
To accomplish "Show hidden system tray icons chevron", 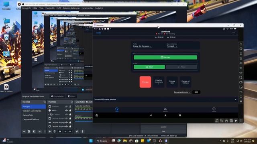I will (220, 141).
